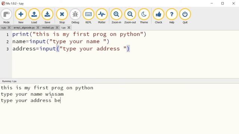Open the REPL panel

click(x=89, y=16)
